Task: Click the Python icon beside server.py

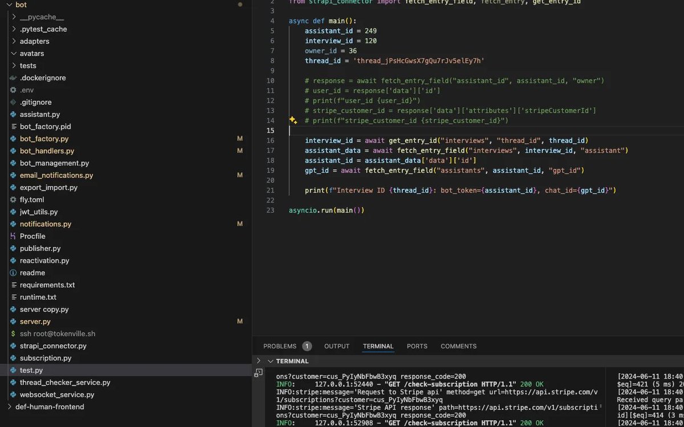Action: tap(14, 322)
